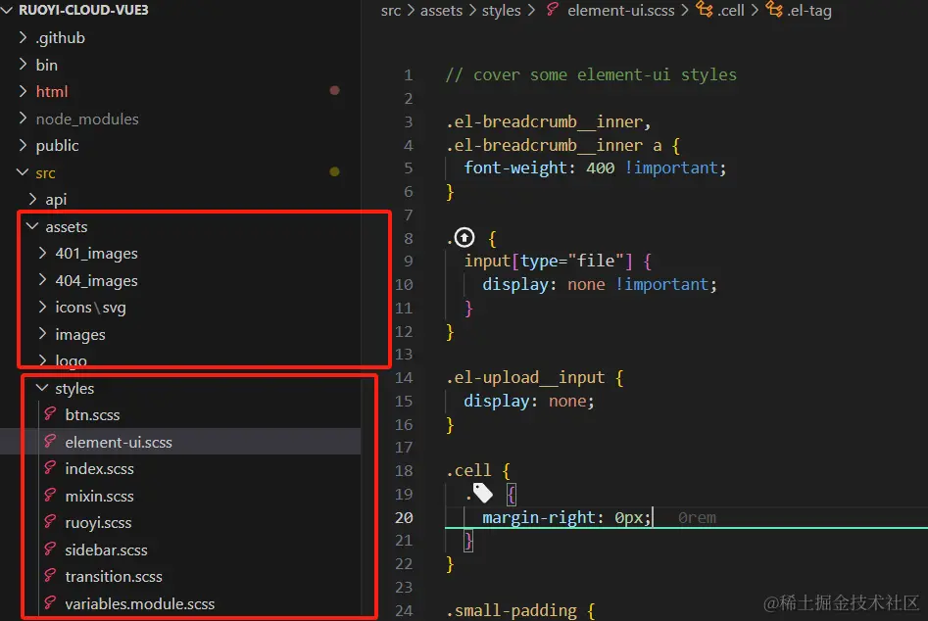Expand the images folder chevron
Image resolution: width=928 pixels, height=621 pixels.
point(42,334)
